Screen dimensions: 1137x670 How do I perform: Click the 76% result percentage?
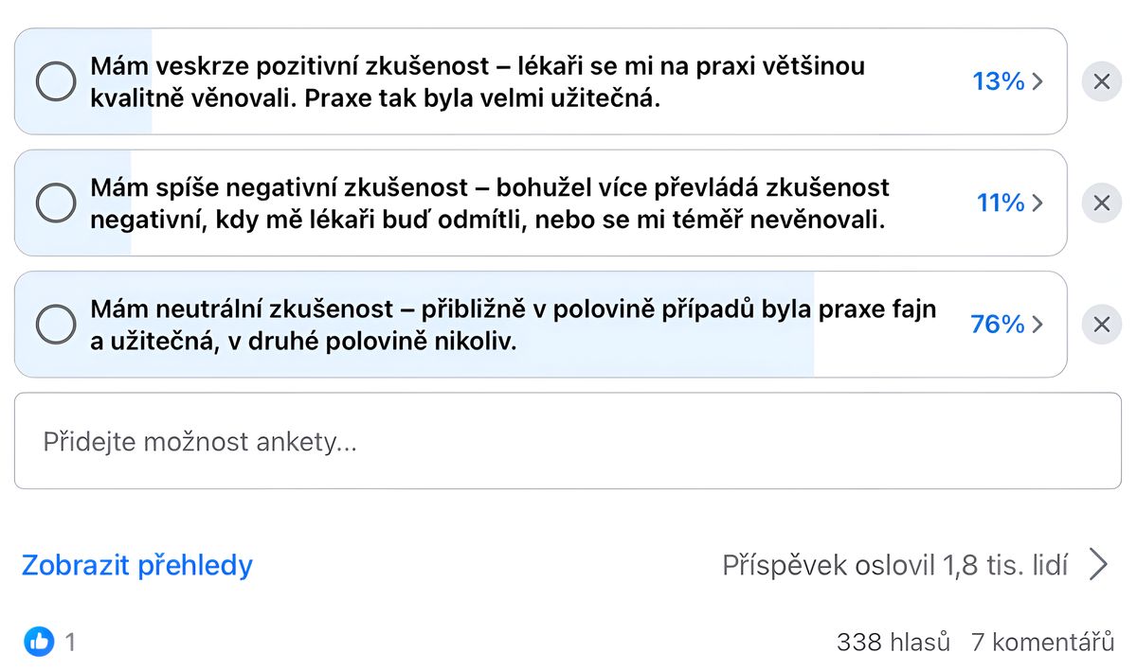click(x=998, y=325)
